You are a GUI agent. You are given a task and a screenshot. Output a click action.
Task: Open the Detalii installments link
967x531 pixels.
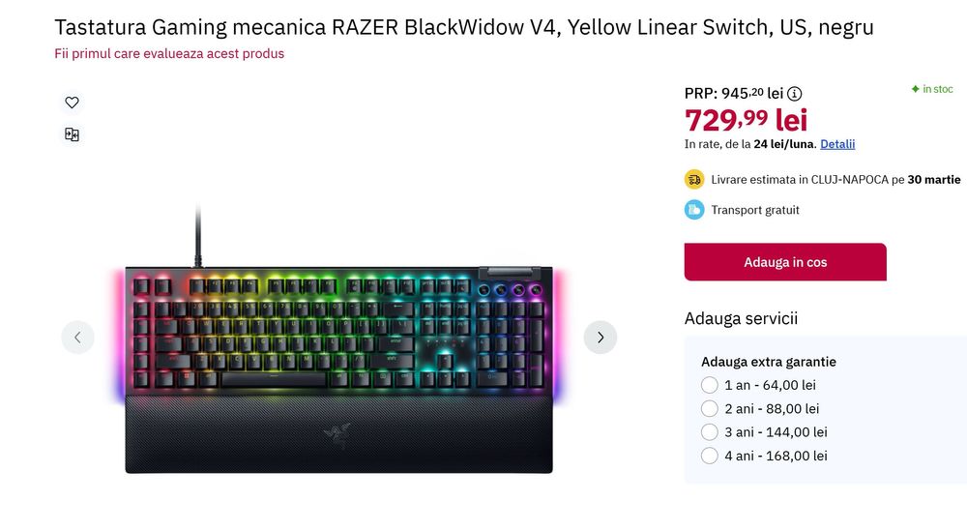click(x=837, y=144)
